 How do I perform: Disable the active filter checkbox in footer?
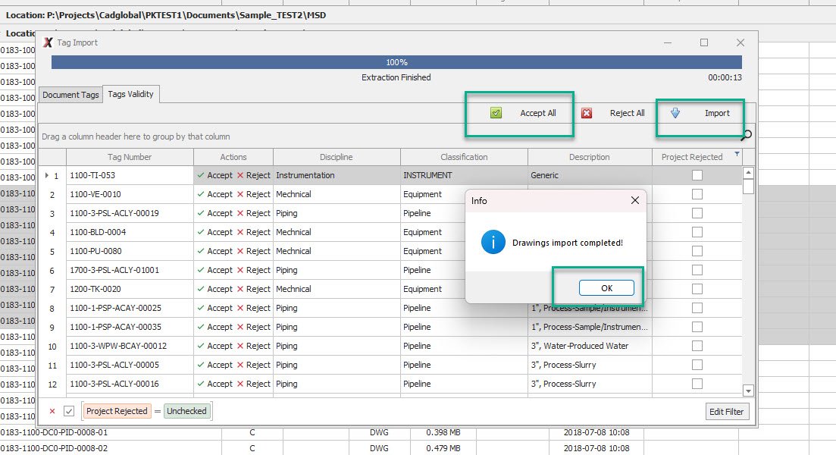[x=69, y=411]
